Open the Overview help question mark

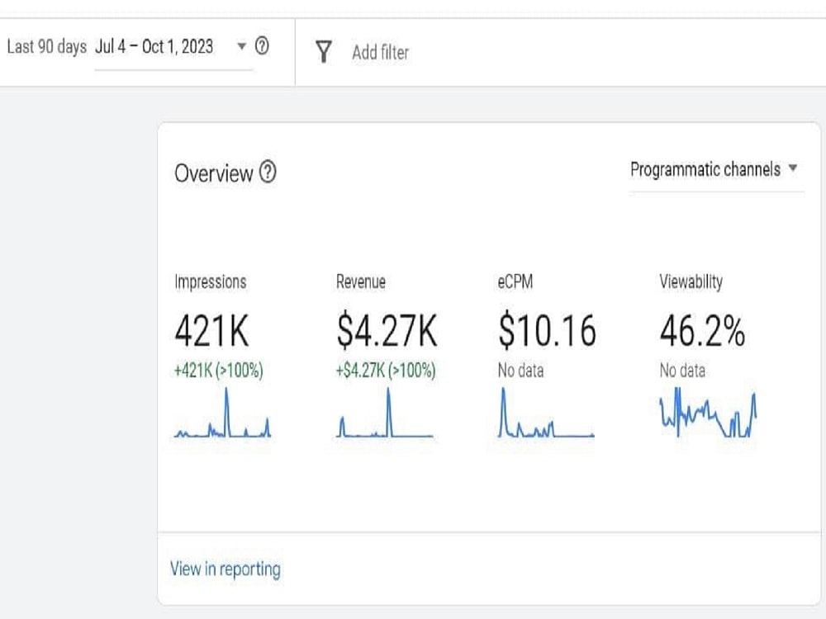coord(268,172)
